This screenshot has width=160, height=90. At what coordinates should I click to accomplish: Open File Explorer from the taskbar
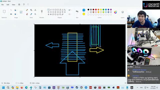(x=17, y=87)
